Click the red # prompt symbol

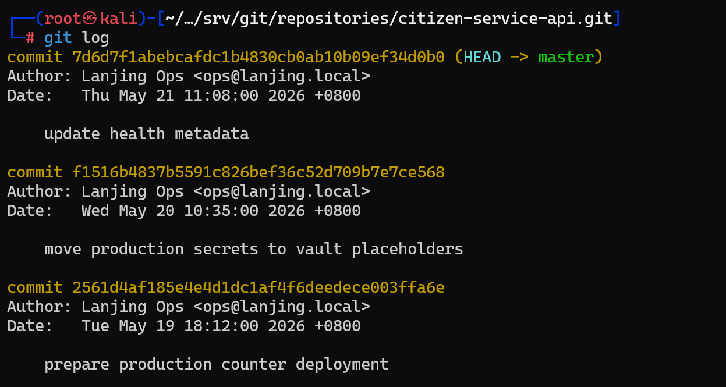(30, 38)
